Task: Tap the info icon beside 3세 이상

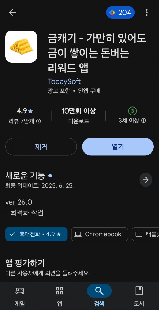Action: click(x=144, y=120)
